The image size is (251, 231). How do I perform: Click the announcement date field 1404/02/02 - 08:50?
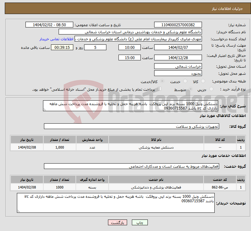(x=49, y=25)
